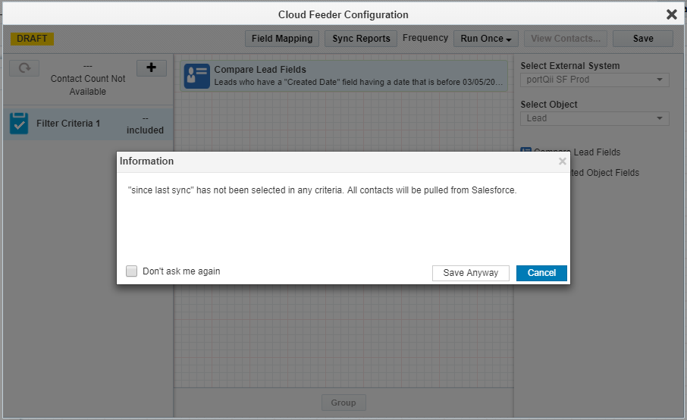Open the Select Object dropdown showing Lead

pos(594,118)
